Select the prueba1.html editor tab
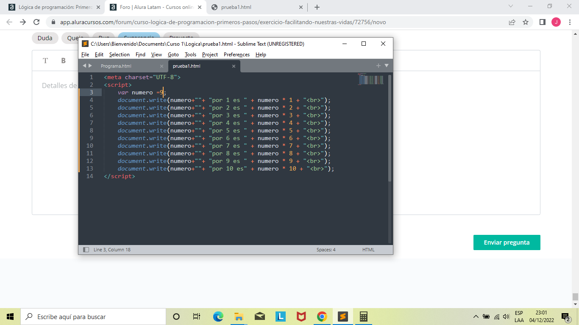The width and height of the screenshot is (579, 325). 187,66
